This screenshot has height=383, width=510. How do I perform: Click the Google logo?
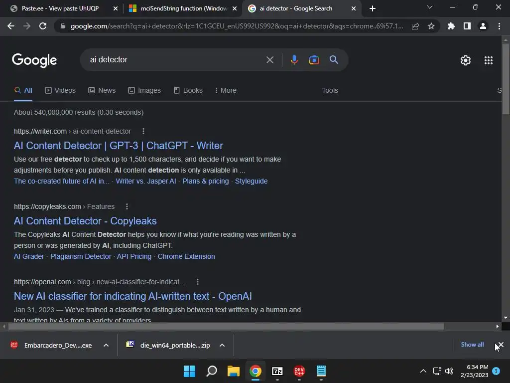tap(34, 60)
